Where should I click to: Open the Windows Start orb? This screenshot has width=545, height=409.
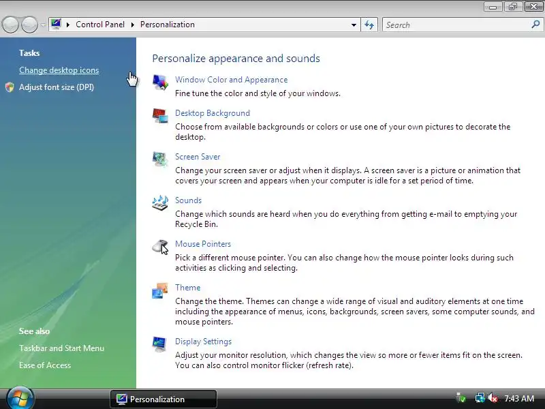point(20,398)
